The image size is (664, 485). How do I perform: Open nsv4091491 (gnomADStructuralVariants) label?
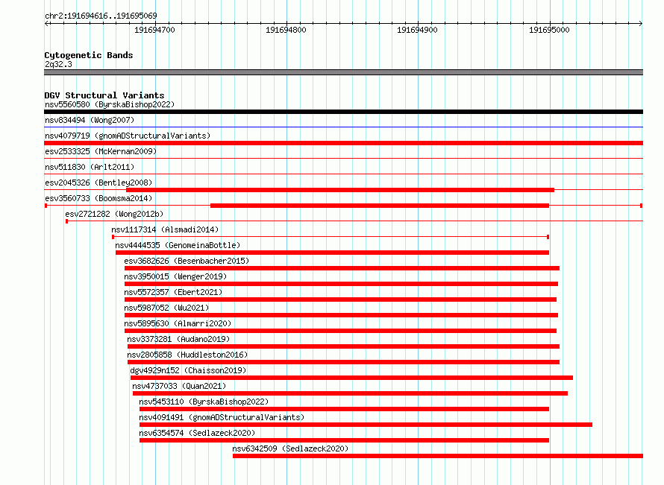point(222,417)
